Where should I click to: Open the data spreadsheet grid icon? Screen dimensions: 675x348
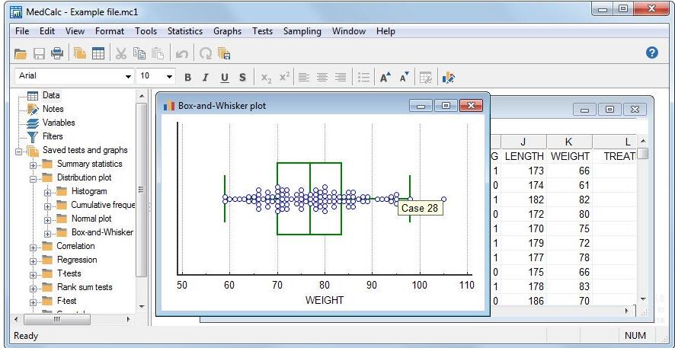click(x=98, y=53)
